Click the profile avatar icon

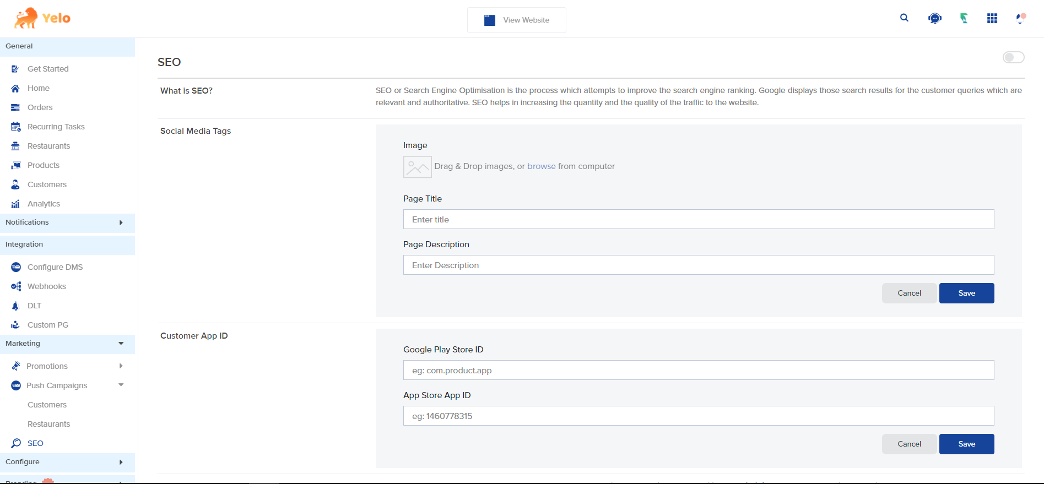pyautogui.click(x=1020, y=19)
